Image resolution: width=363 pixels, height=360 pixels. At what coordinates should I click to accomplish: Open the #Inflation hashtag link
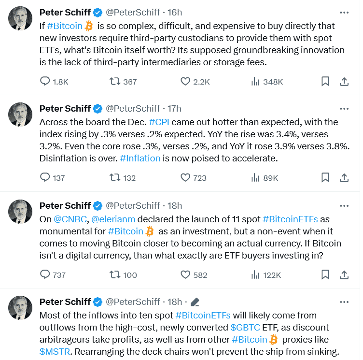[x=140, y=158]
